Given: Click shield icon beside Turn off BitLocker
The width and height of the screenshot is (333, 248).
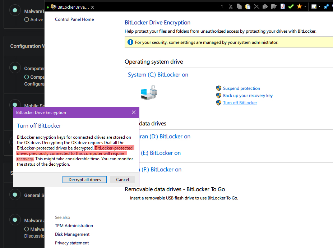Looking at the screenshot, I should pos(219,103).
